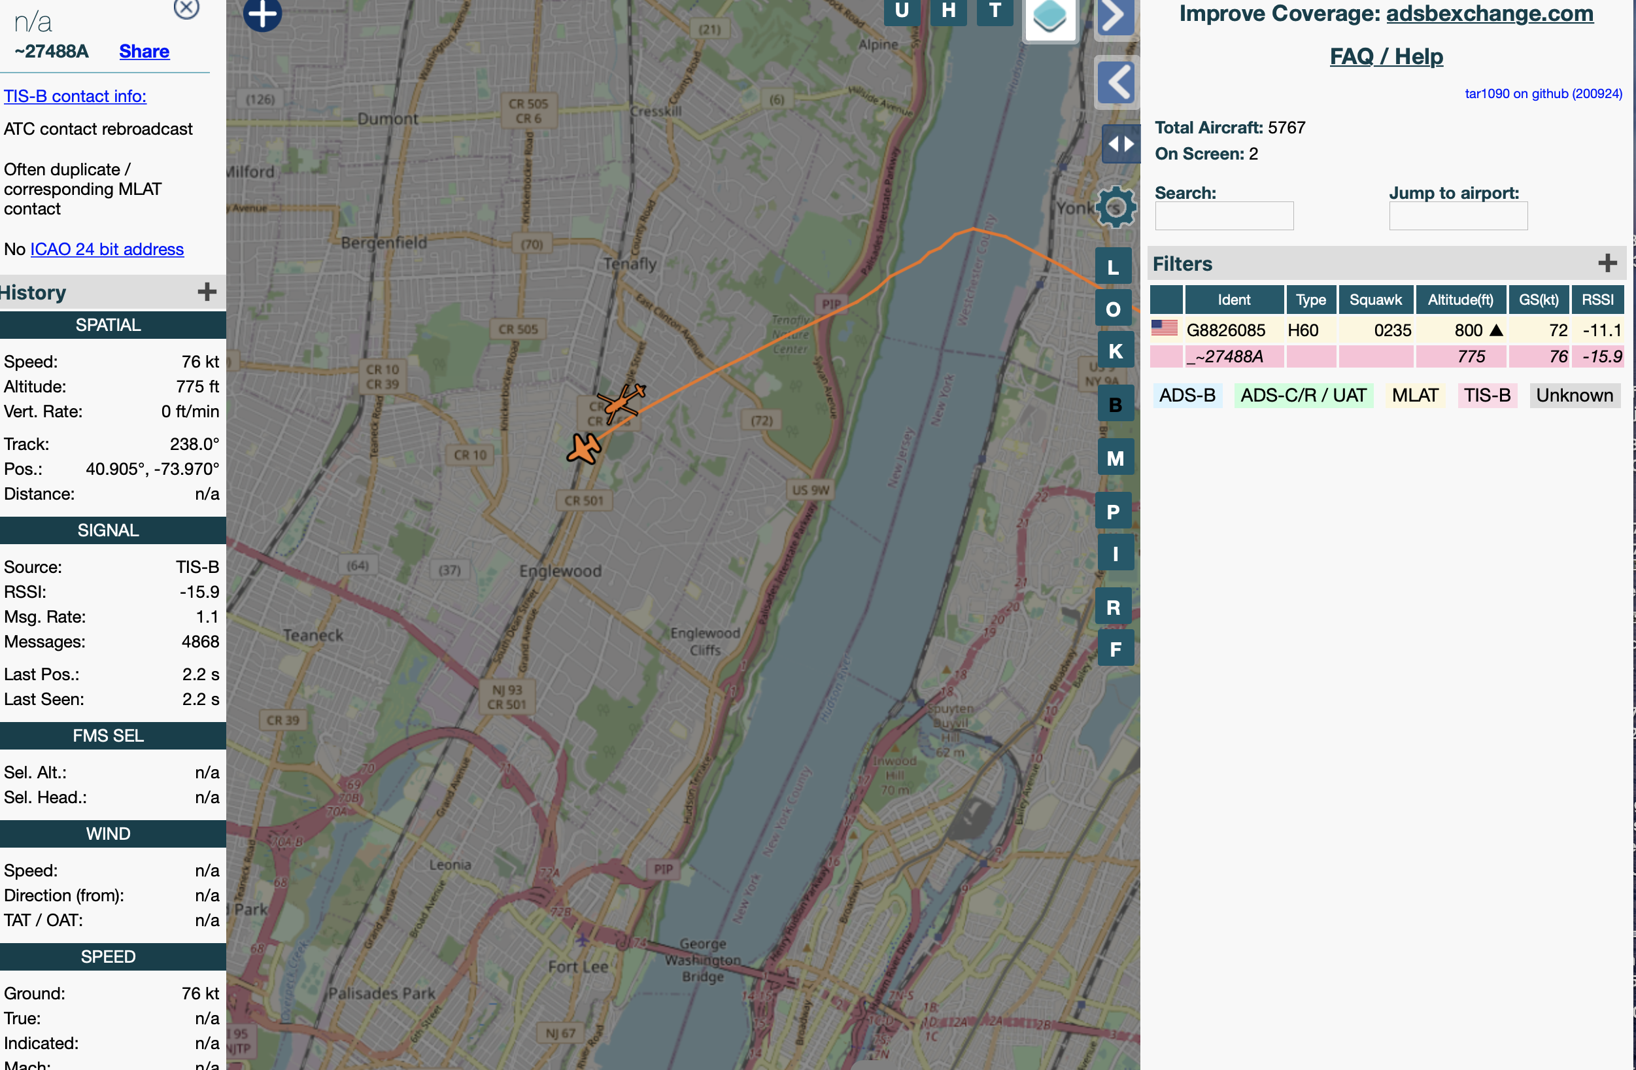1636x1070 pixels.
Task: Visit adsbexchange.com link
Action: 1490,13
